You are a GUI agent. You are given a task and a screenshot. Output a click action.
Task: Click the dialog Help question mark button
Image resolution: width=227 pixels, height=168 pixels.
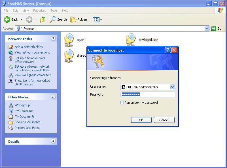(168, 50)
